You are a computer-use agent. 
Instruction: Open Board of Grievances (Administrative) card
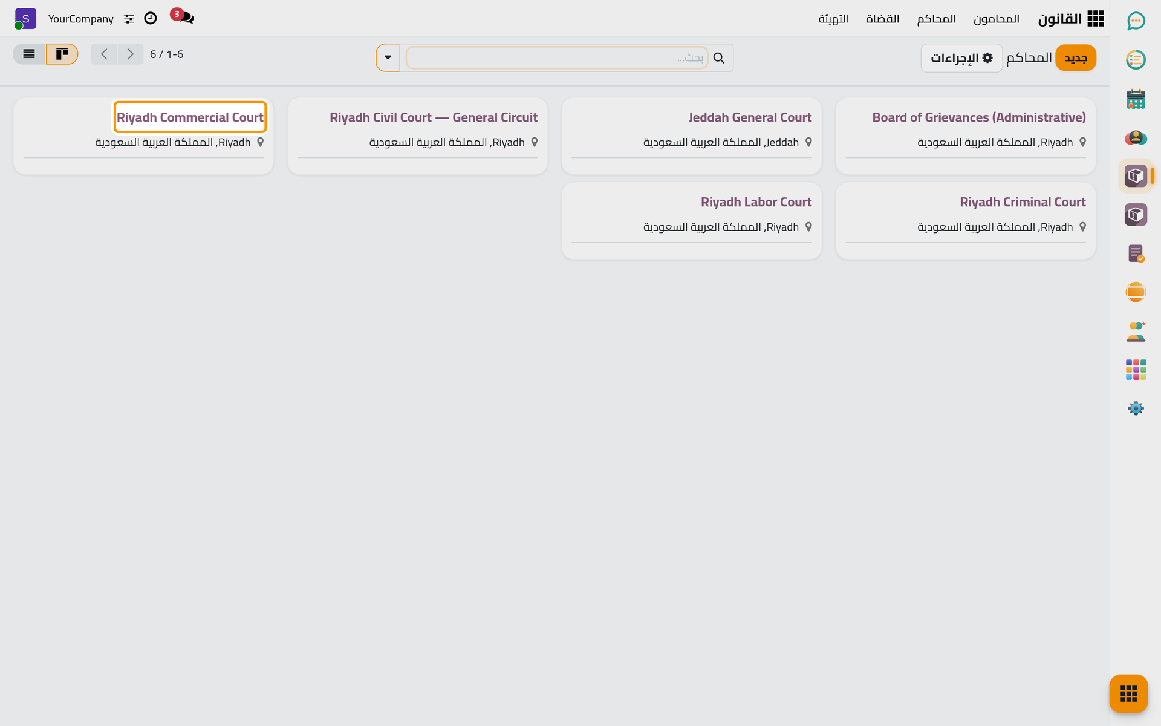coord(966,136)
